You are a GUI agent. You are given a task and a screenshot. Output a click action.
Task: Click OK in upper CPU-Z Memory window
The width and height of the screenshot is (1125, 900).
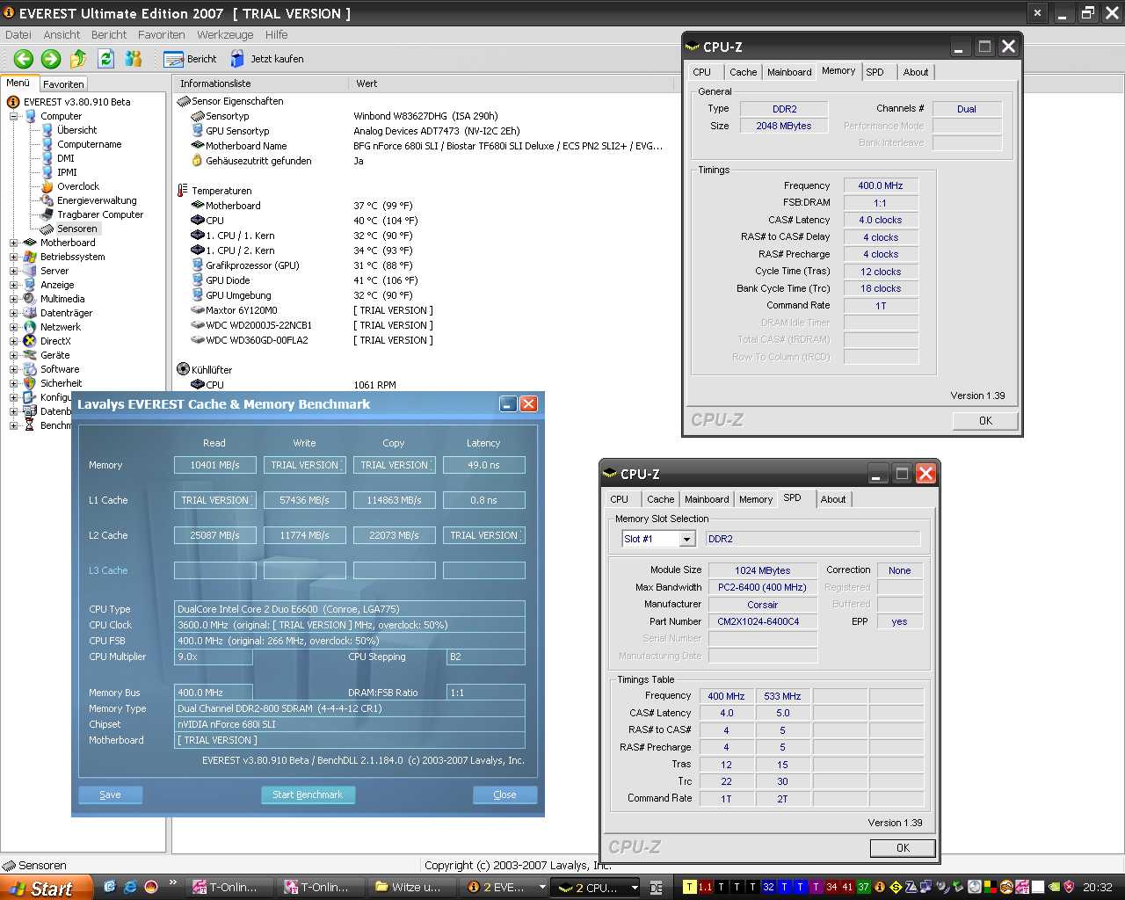[x=985, y=421]
